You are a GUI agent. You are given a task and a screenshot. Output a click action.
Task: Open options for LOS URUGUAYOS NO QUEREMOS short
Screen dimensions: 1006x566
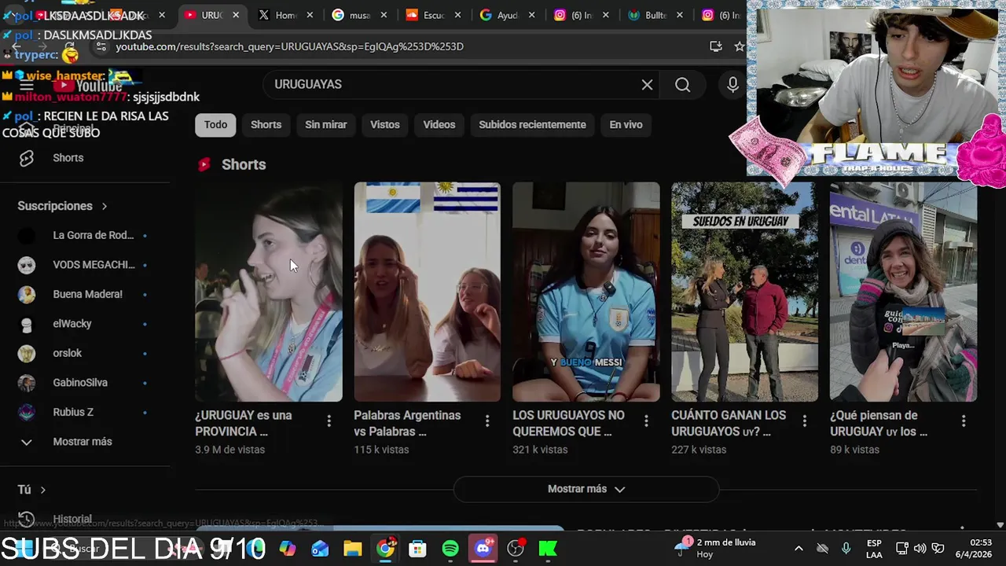(646, 421)
